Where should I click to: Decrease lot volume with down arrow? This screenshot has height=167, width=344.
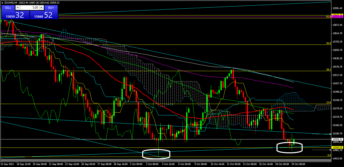(17, 8)
